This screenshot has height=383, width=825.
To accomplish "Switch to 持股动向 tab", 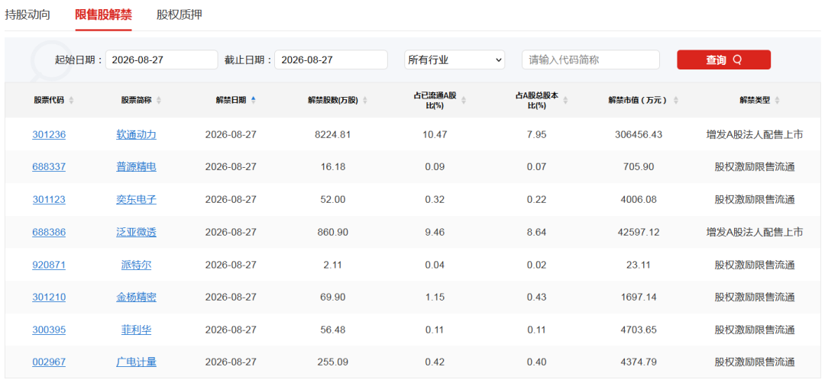I will 27,14.
